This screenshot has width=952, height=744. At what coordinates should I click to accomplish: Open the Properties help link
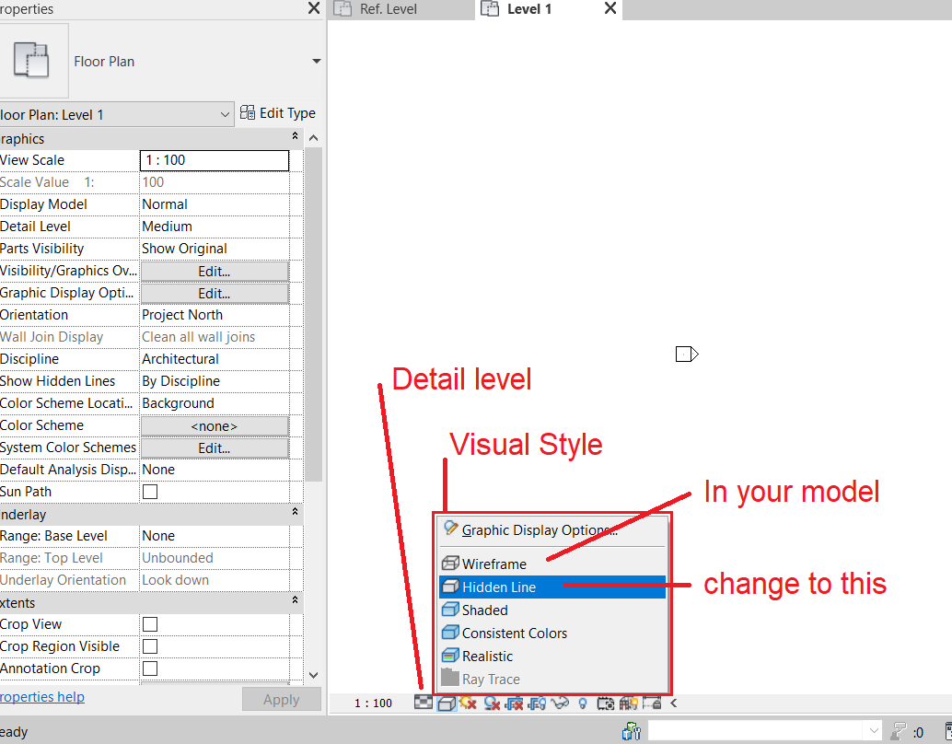click(42, 696)
